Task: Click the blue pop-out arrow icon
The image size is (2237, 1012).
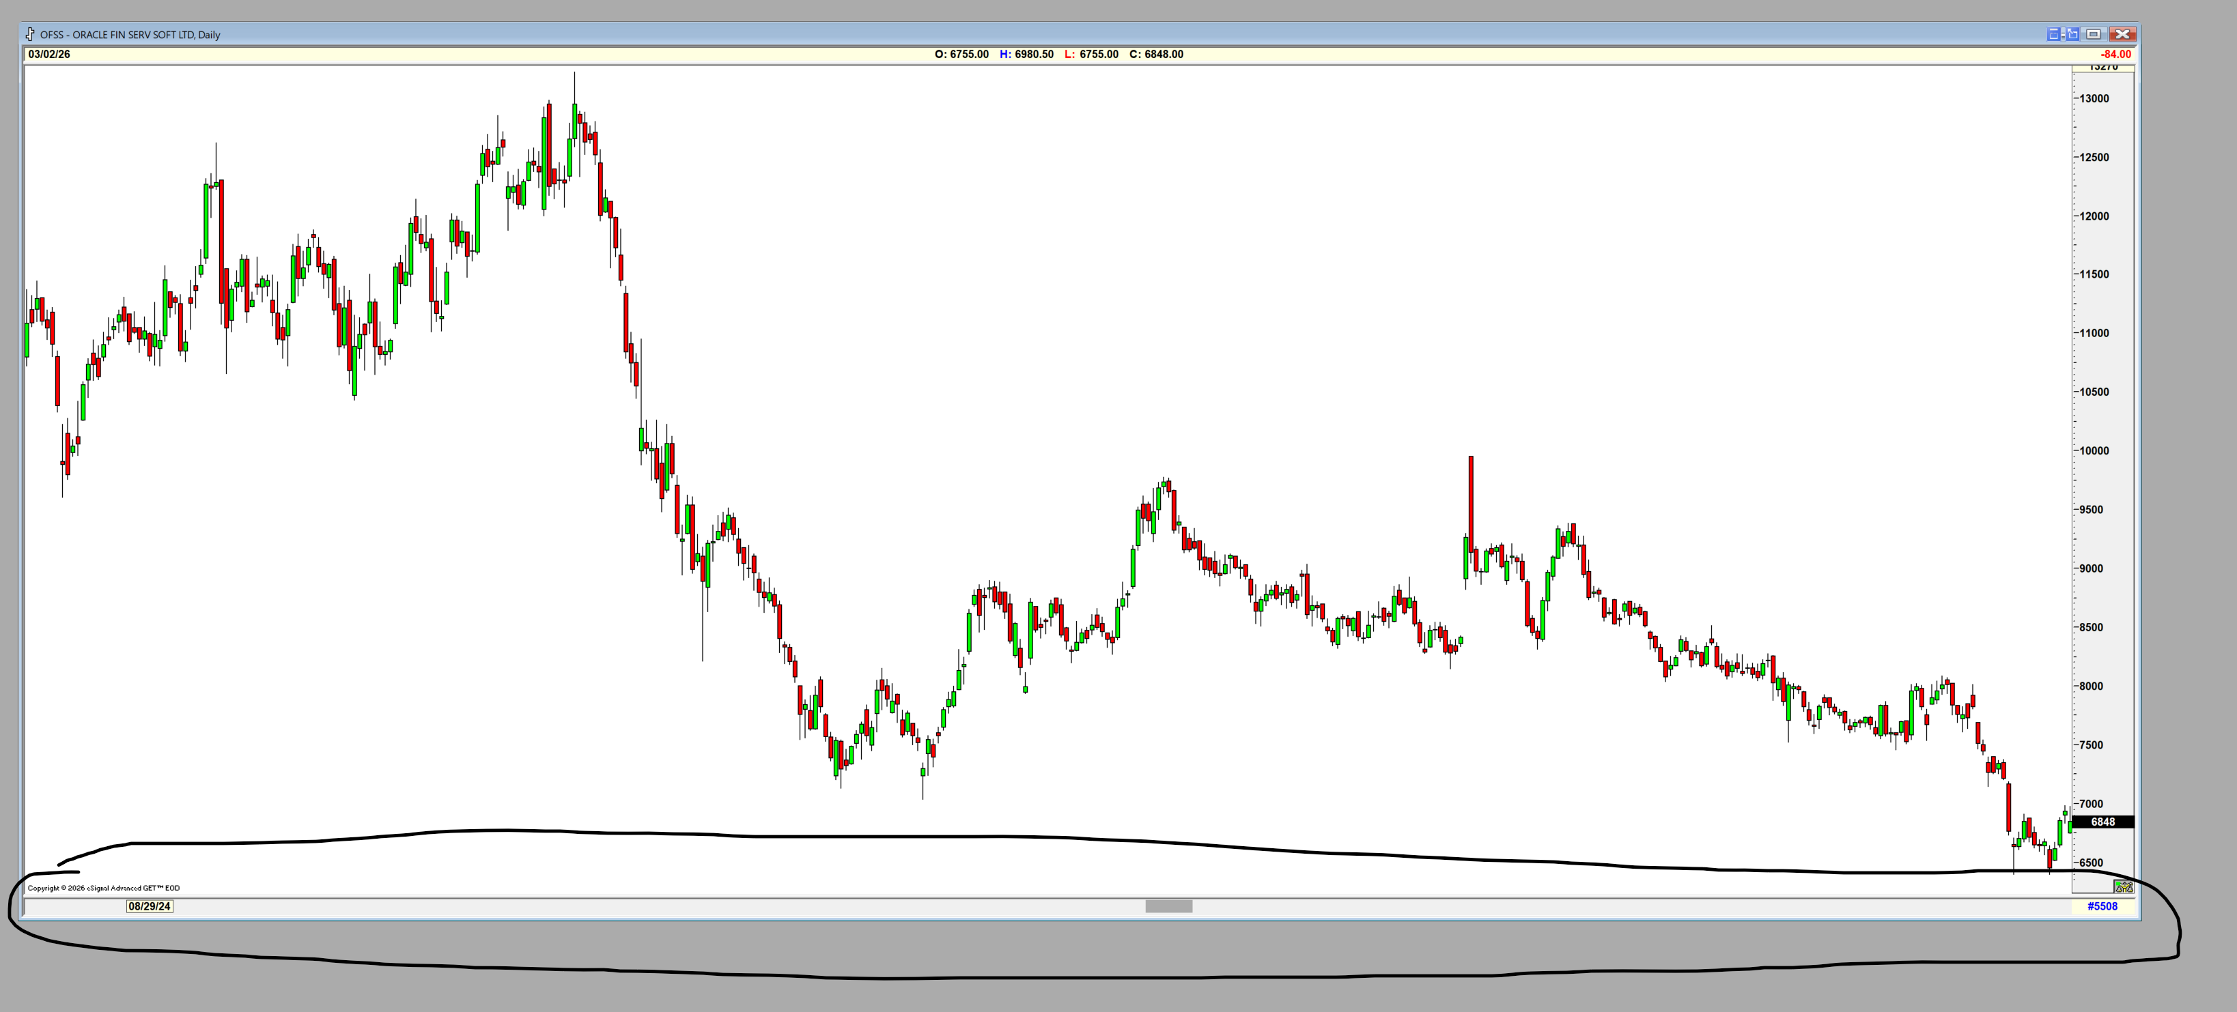Action: coord(2073,34)
